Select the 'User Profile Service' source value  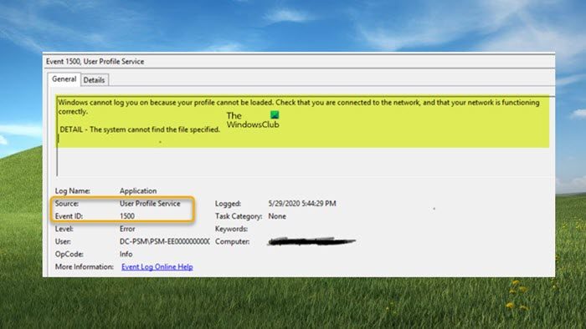point(150,204)
